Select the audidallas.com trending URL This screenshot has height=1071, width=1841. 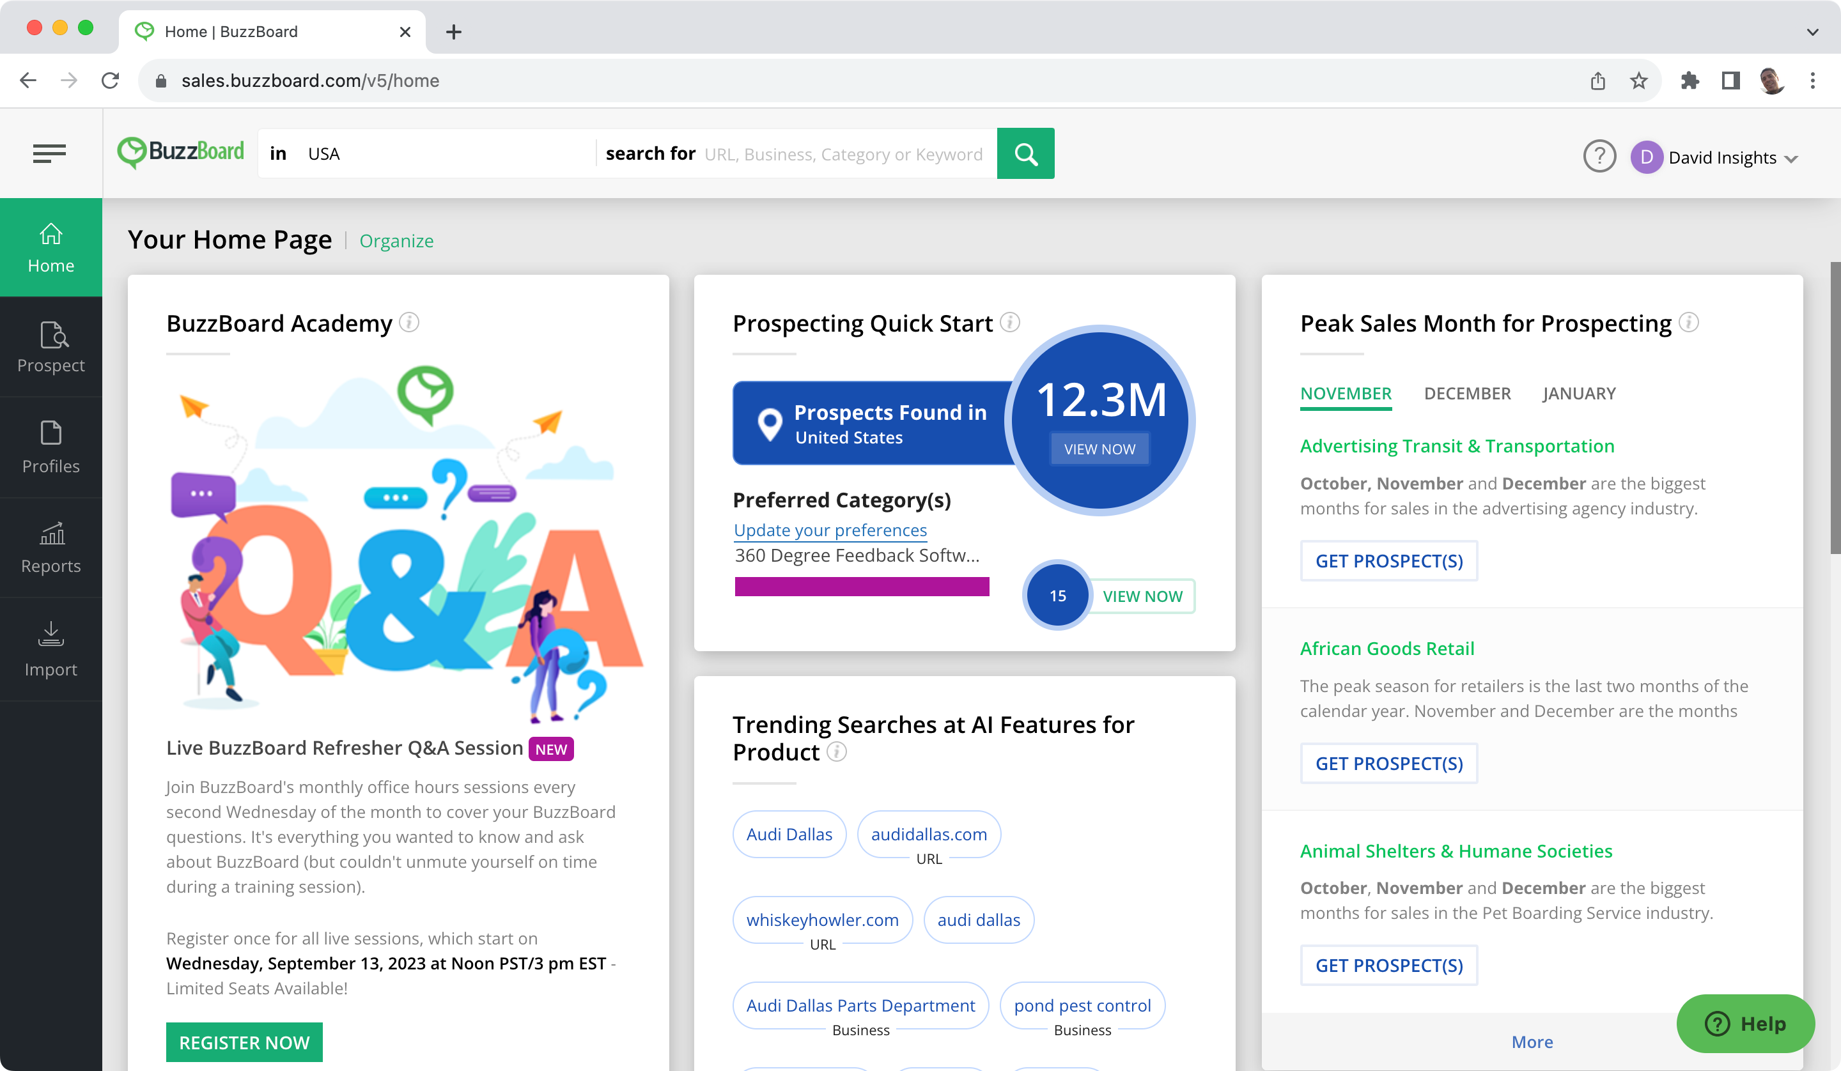(x=929, y=835)
